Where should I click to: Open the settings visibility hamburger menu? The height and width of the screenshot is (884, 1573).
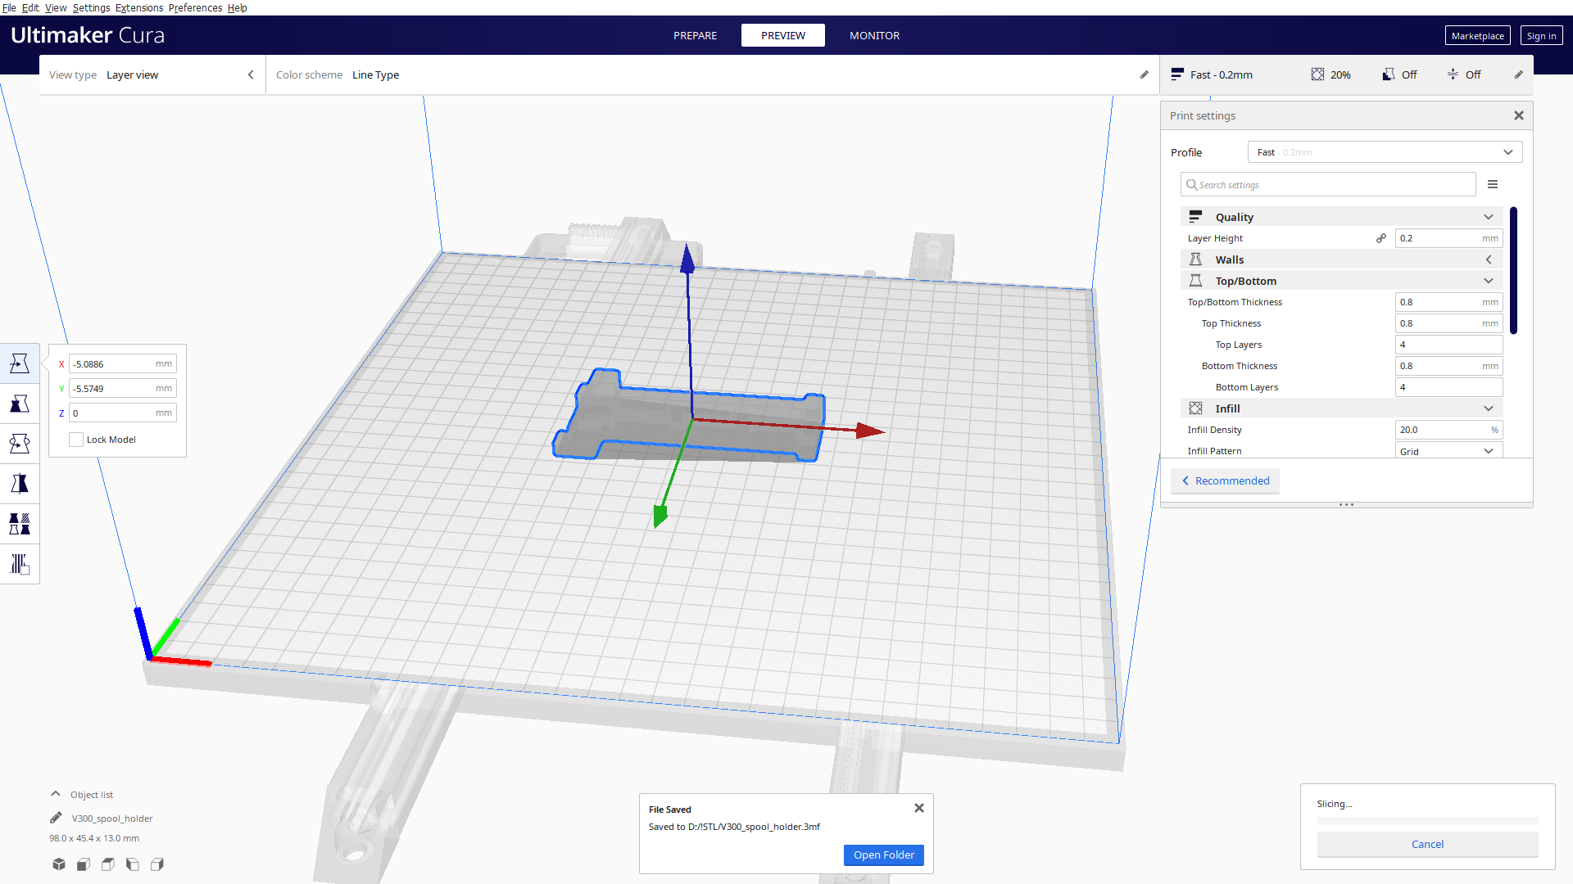click(1493, 184)
